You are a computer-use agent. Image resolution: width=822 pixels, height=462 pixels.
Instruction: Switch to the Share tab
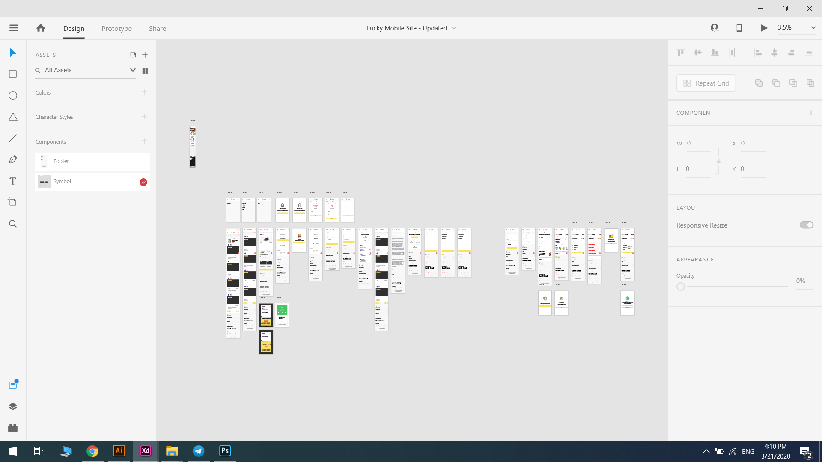[x=158, y=28]
